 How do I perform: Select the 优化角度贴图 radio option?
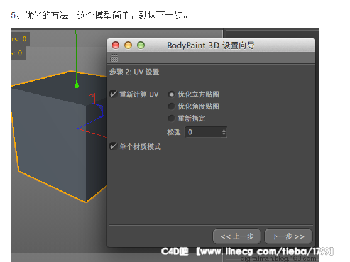tap(172, 106)
